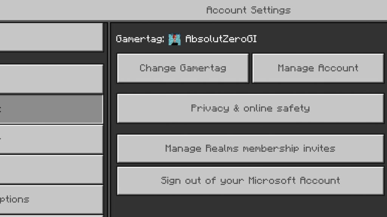The width and height of the screenshot is (387, 217).
Task: Open the sidebar tab ending in 'ptions'
Action: coord(51,199)
